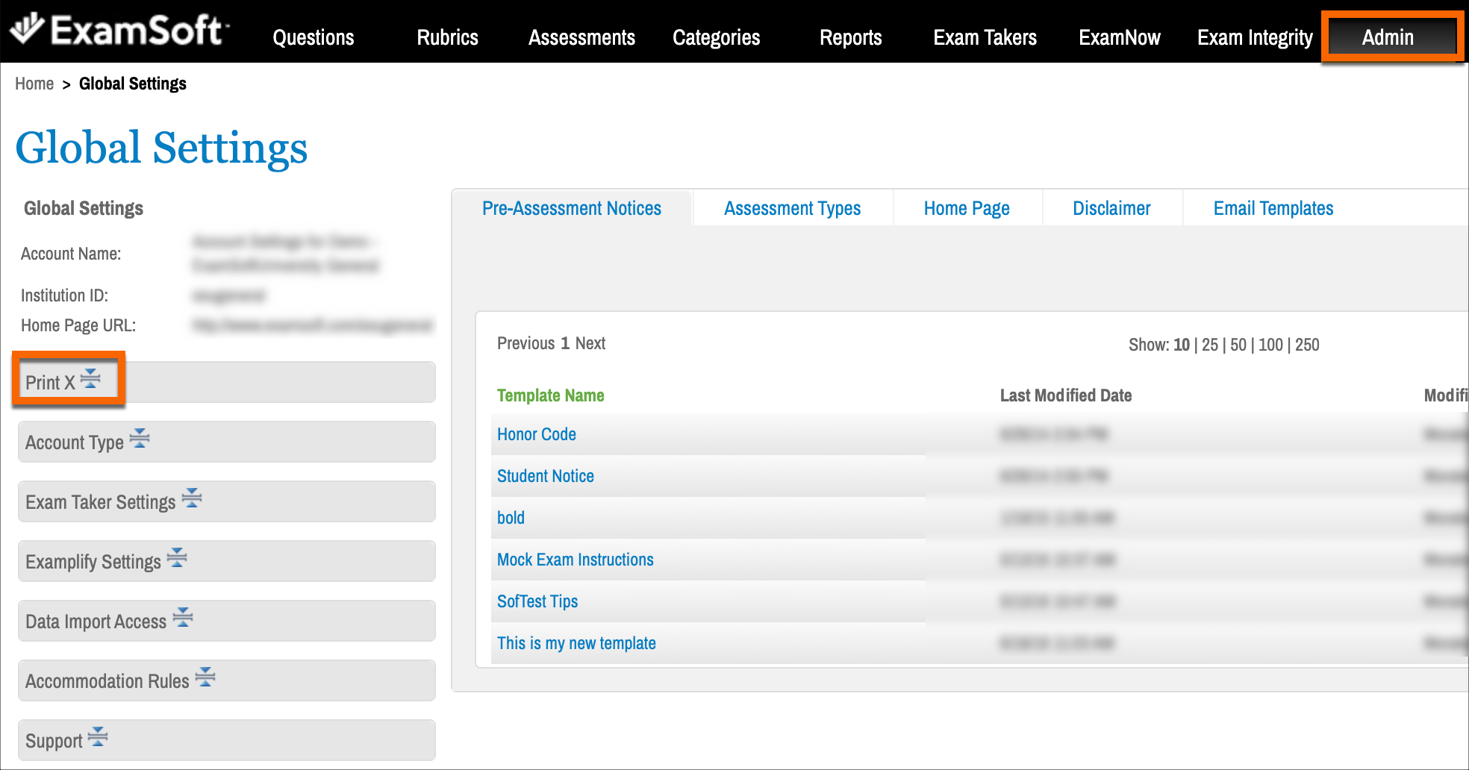Viewport: 1469px width, 770px height.
Task: Open the Student Notice template
Action: [x=546, y=476]
